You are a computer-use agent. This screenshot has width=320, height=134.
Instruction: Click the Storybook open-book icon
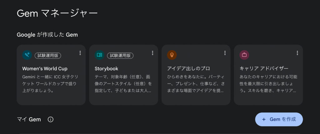[100, 55]
